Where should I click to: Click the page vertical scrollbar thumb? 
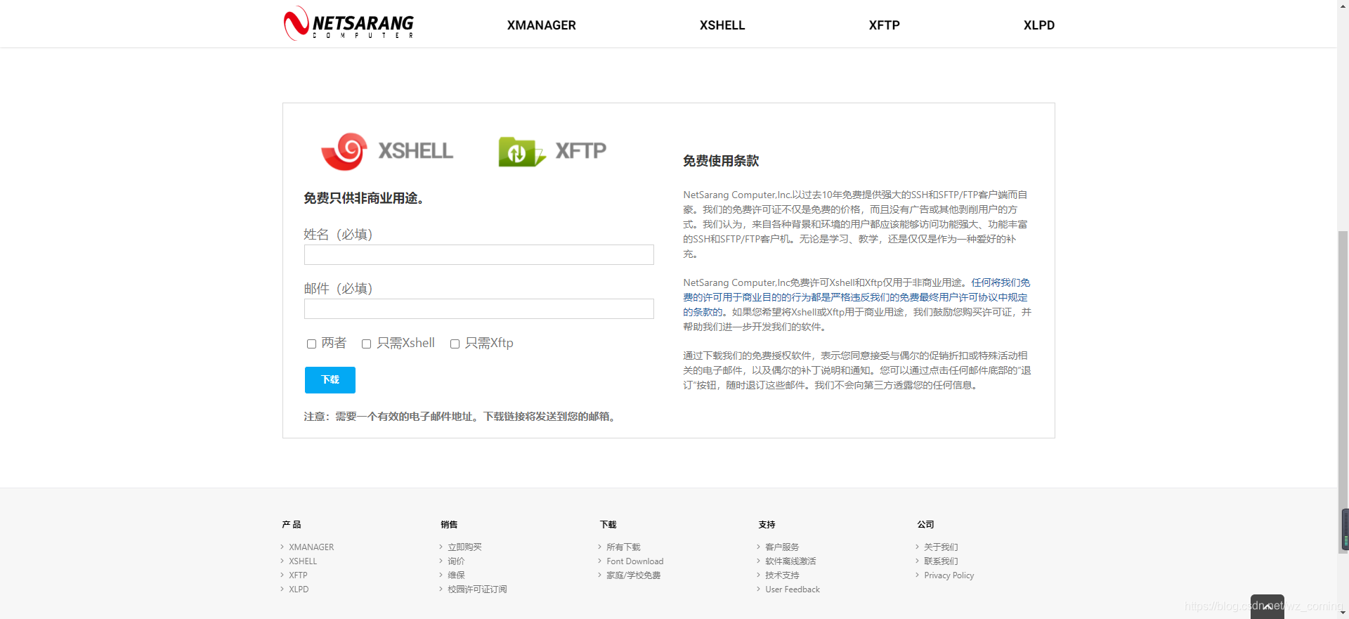click(1343, 391)
